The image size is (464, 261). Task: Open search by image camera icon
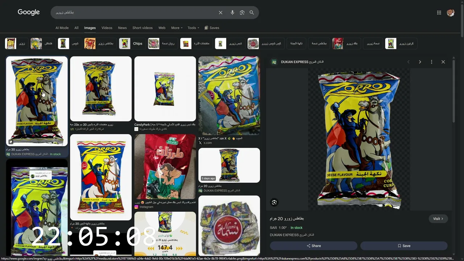[242, 12]
